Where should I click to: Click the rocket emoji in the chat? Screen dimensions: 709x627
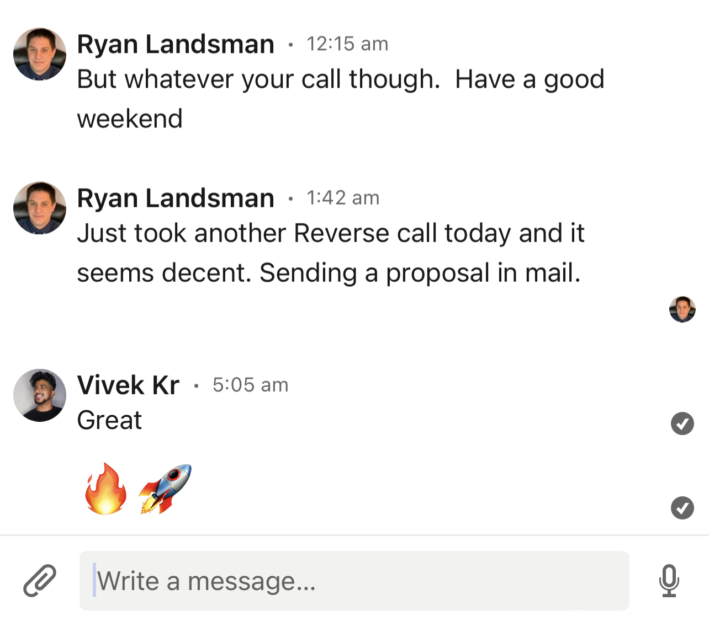(165, 489)
